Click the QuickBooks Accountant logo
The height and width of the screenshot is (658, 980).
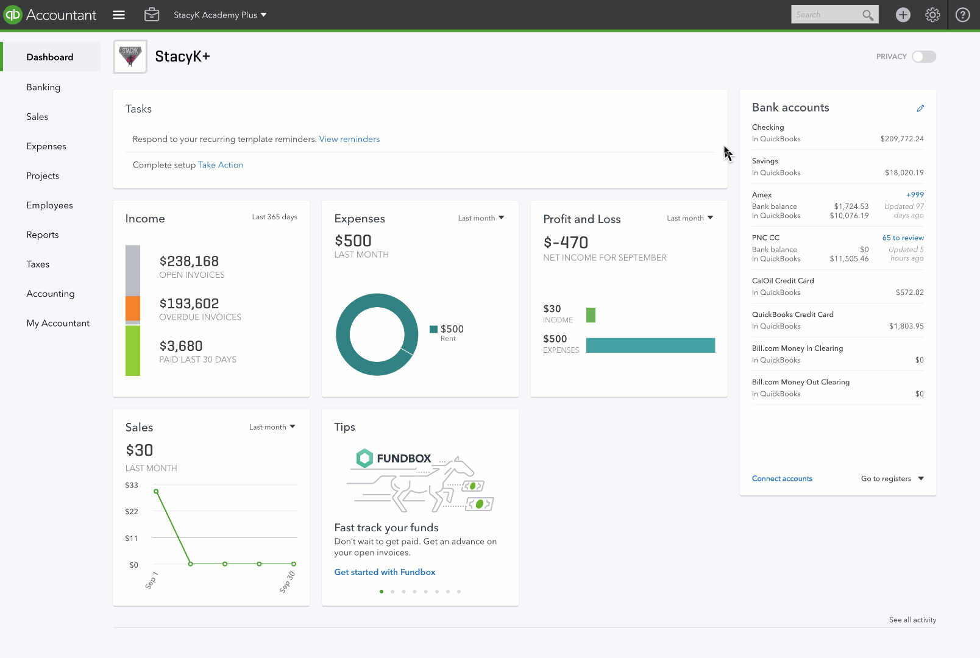click(x=50, y=15)
